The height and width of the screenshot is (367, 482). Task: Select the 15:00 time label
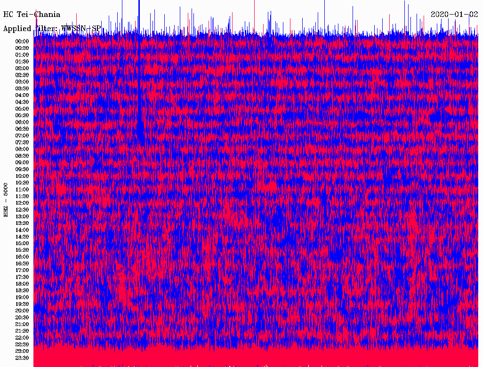(x=22, y=243)
